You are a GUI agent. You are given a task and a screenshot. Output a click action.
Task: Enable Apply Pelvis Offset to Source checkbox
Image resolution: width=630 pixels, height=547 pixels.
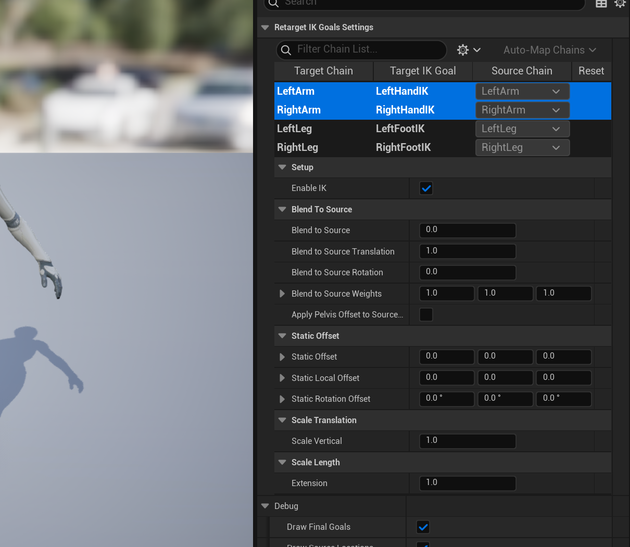tap(426, 315)
